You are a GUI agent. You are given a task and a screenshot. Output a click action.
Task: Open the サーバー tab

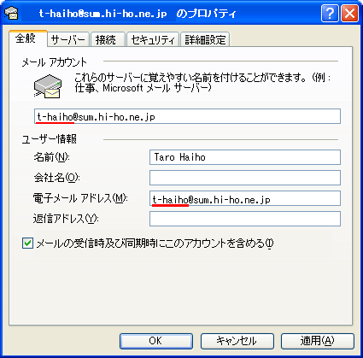68,39
